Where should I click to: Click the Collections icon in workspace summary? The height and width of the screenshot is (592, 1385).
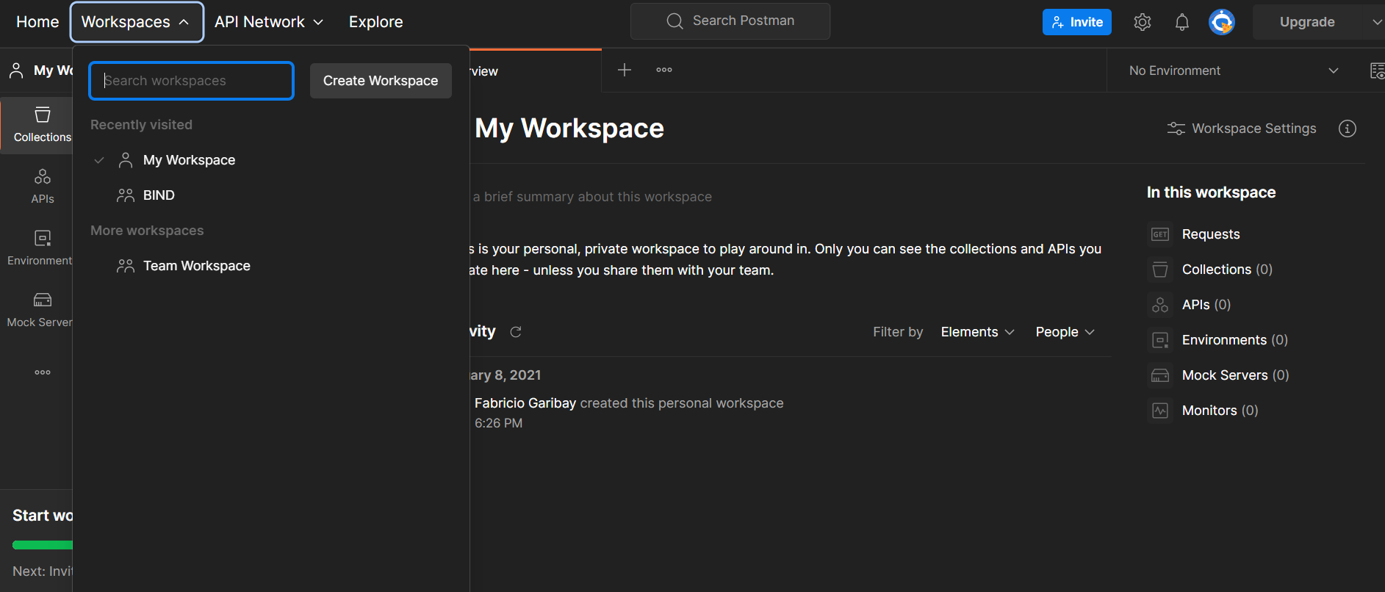tap(1160, 270)
